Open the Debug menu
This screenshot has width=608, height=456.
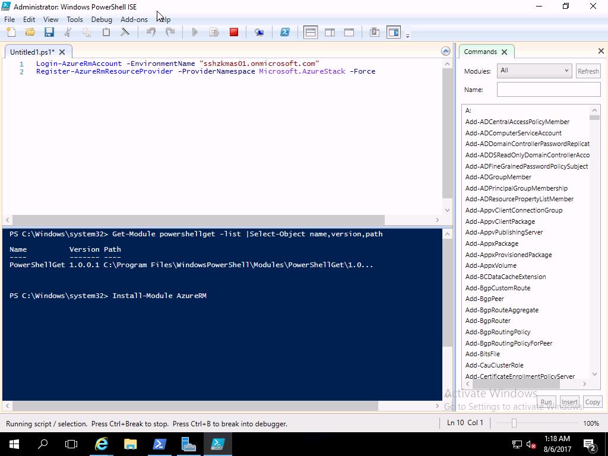pyautogui.click(x=102, y=20)
